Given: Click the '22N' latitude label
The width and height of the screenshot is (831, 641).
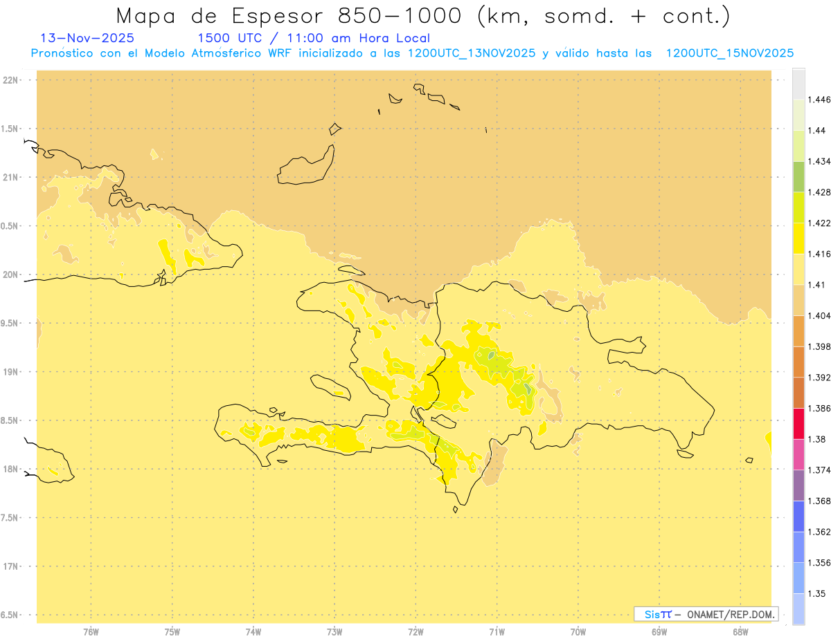Looking at the screenshot, I should 10,80.
